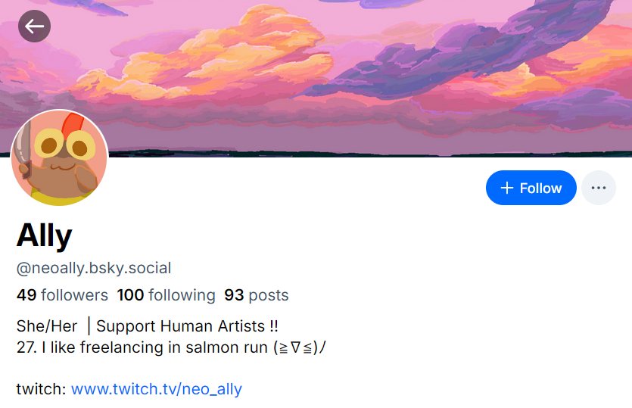Viewport: 632px width, 408px height.
Task: Click the plus icon on Follow
Action: pos(507,188)
